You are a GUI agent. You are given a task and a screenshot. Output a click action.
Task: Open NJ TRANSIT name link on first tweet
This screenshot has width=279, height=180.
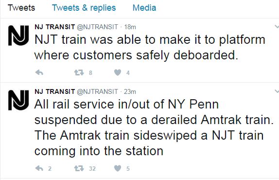[55, 27]
